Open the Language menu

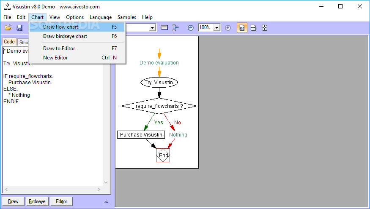[101, 17]
